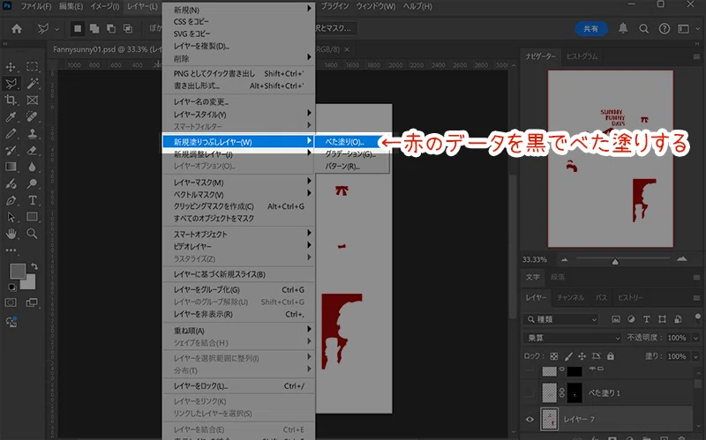The height and width of the screenshot is (440, 706).
Task: Select the Eraser tool
Action: 32,150
